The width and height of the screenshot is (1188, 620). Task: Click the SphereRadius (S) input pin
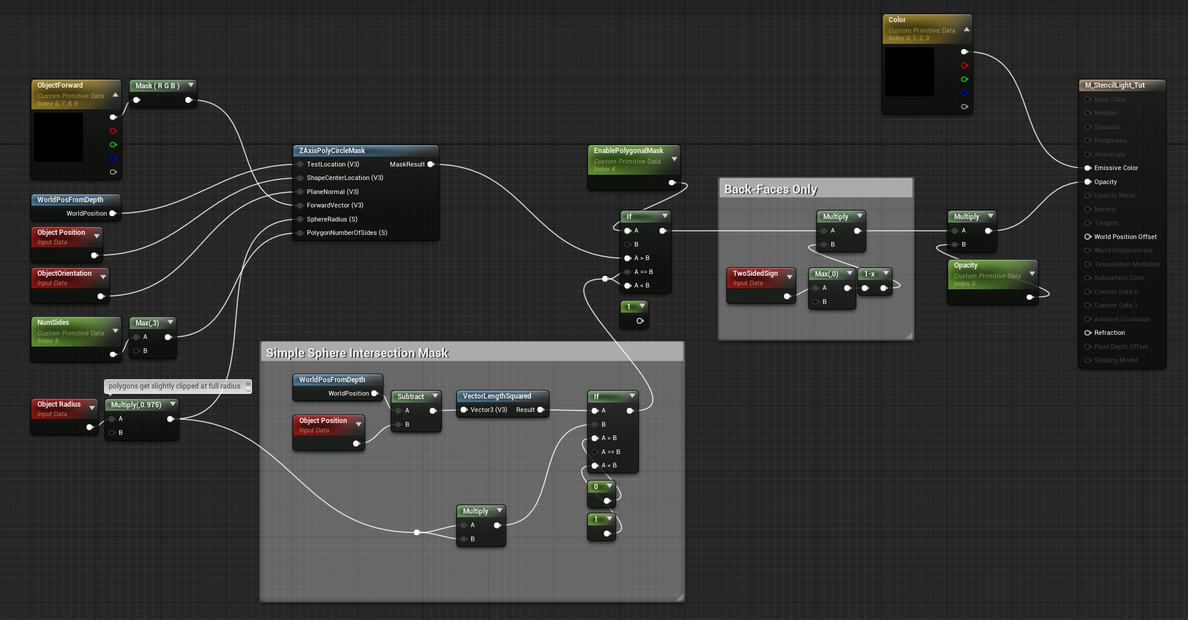(x=300, y=219)
